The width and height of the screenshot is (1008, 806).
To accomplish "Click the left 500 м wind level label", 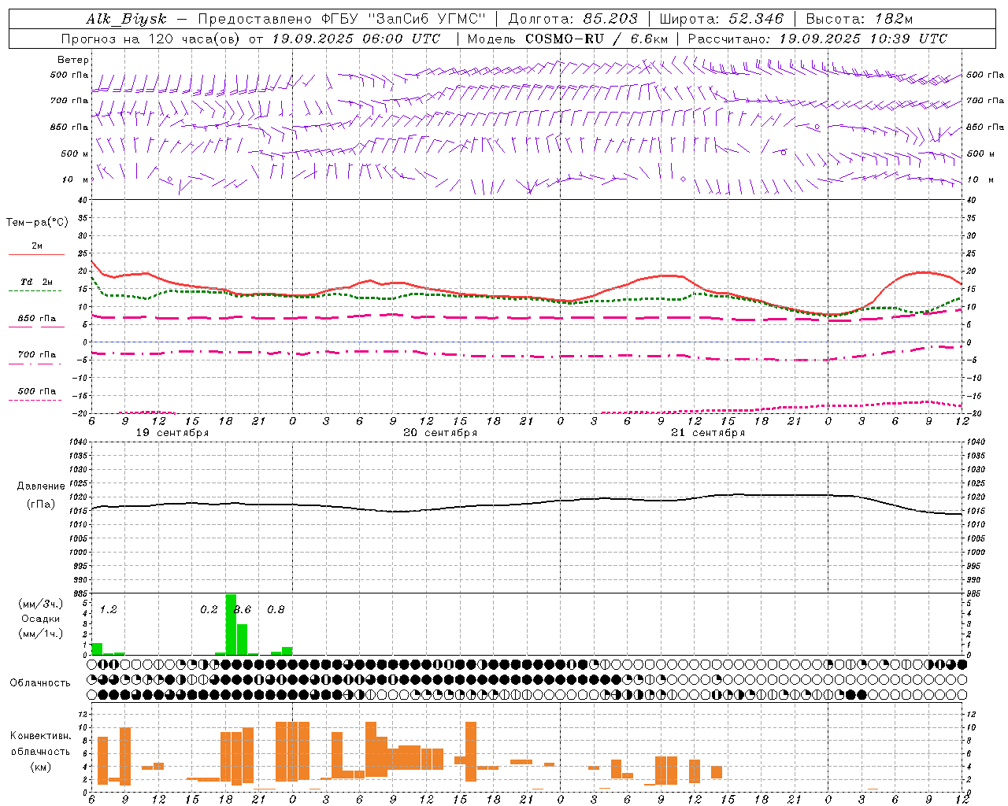I will [x=74, y=153].
